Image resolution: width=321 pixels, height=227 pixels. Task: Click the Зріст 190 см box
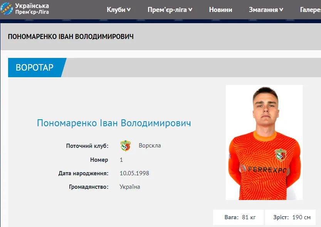(x=290, y=217)
